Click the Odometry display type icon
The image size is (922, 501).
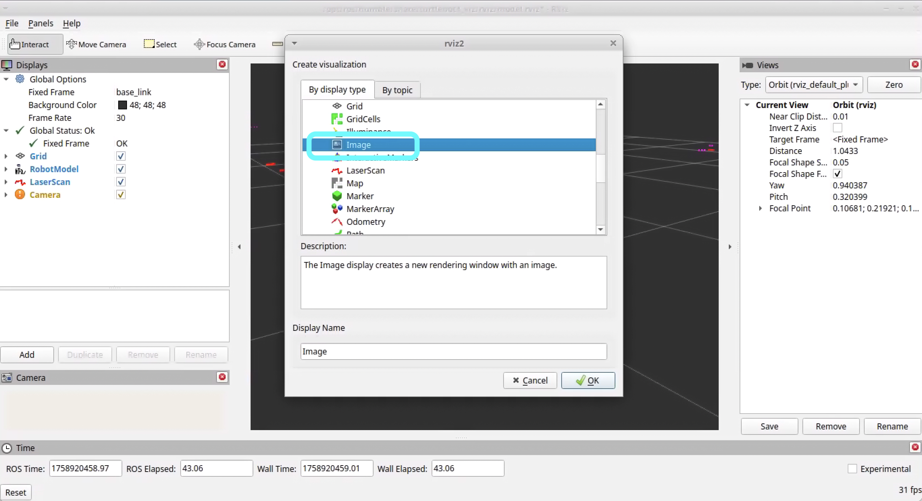(337, 221)
